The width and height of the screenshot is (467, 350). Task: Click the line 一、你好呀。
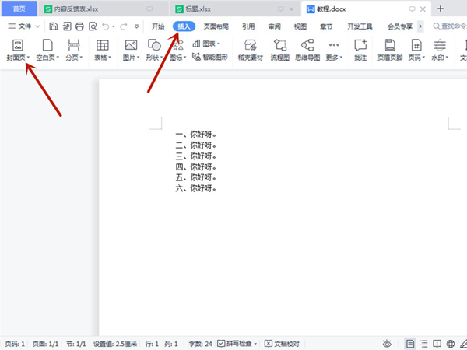pos(195,135)
